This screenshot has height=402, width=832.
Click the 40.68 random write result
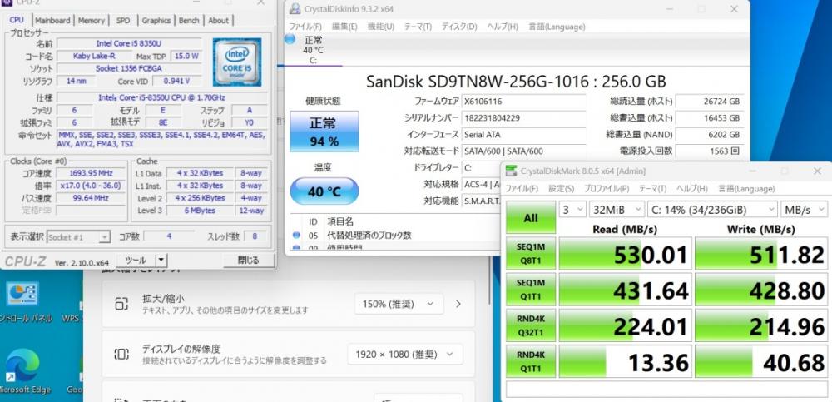pos(761,361)
